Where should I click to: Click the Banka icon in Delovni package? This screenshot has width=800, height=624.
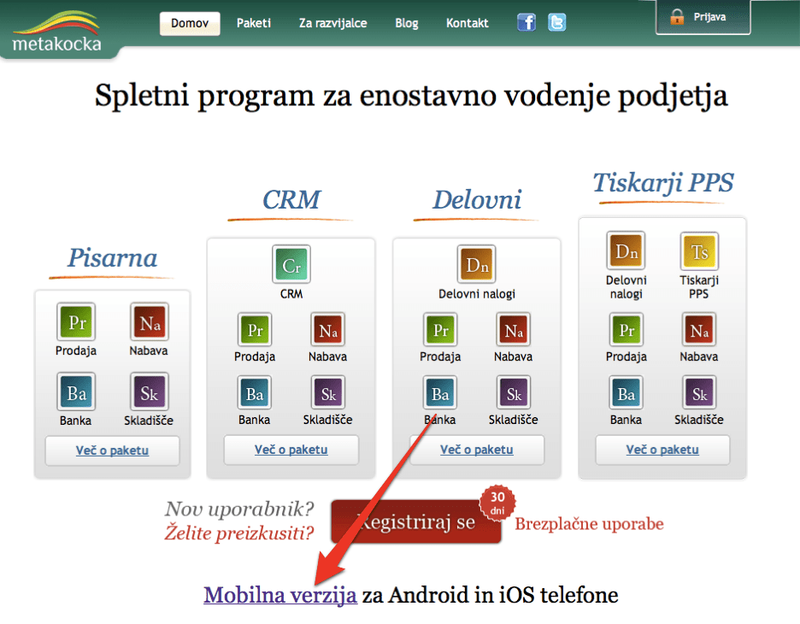[440, 392]
